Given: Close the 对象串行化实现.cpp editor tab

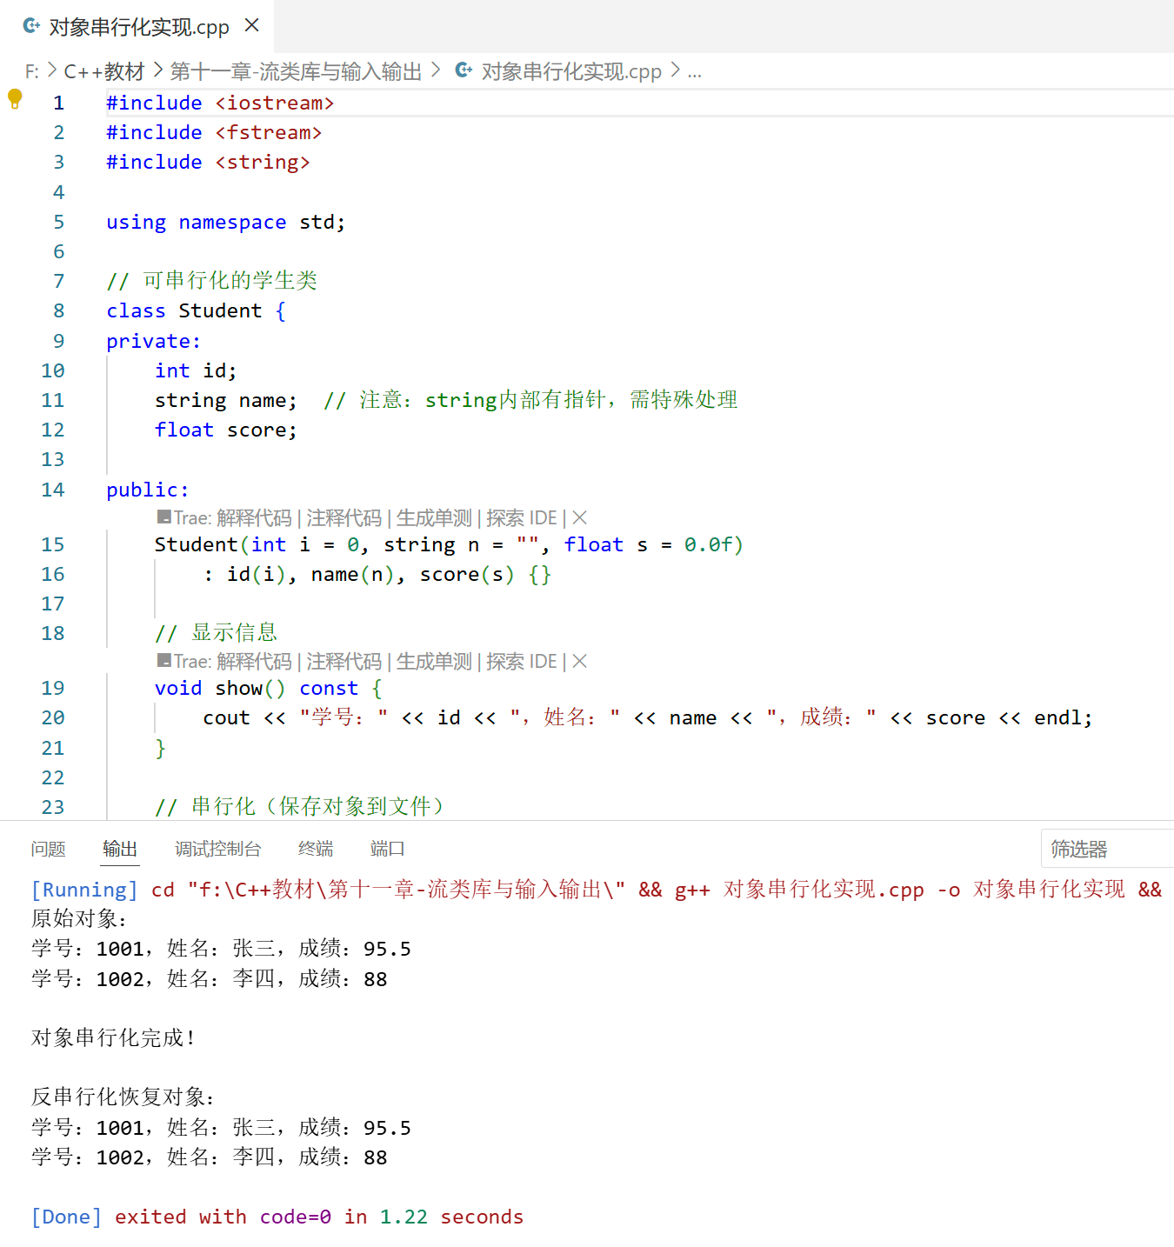Looking at the screenshot, I should (x=252, y=25).
